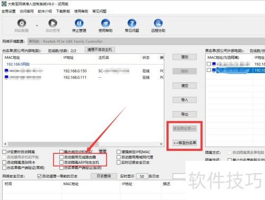Open 常见问题 question-mark toolbar icon
Viewport: 265px width, 200px height.
coord(132,23)
